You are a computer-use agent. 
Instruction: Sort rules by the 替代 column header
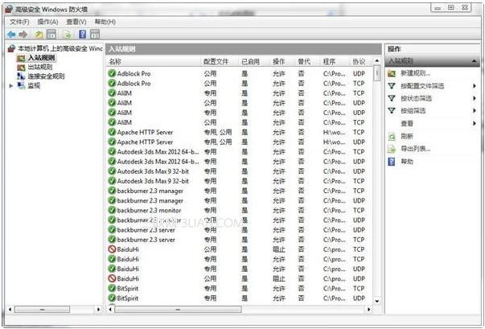click(304, 61)
